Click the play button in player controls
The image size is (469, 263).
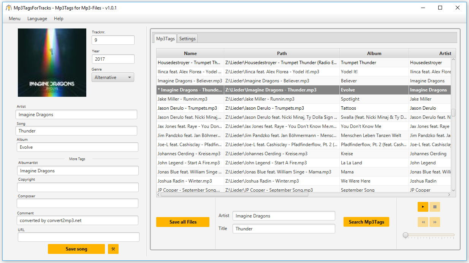423,207
